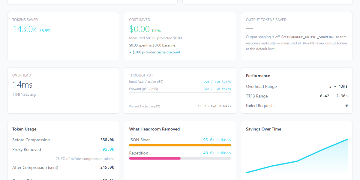The width and height of the screenshot is (360, 180).
Task: Click the THROUGHPUT heading
Action: tap(141, 75)
